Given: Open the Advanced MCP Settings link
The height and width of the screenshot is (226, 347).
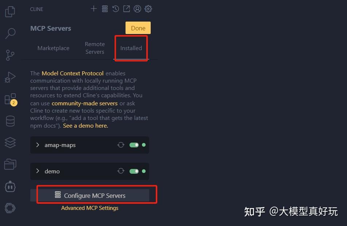Looking at the screenshot, I should click(90, 208).
